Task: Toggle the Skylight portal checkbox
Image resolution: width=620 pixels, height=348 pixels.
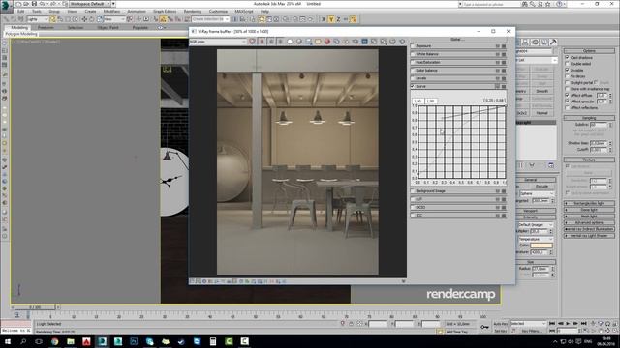Action: [x=568, y=82]
